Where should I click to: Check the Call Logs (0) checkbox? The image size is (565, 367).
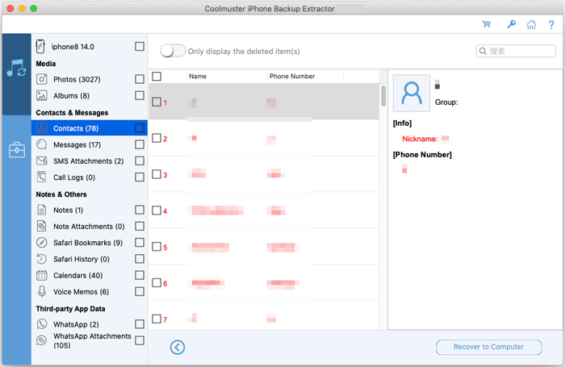(140, 177)
